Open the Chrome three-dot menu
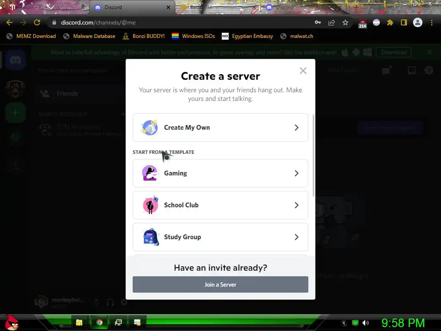The image size is (441, 331). [x=432, y=22]
